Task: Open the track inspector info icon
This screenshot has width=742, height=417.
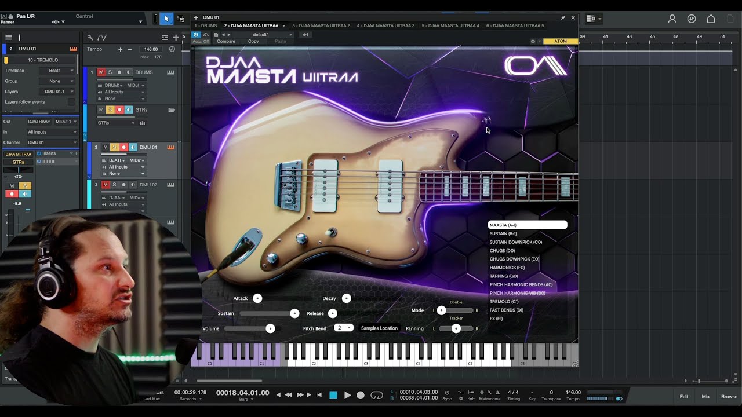Action: [19, 37]
